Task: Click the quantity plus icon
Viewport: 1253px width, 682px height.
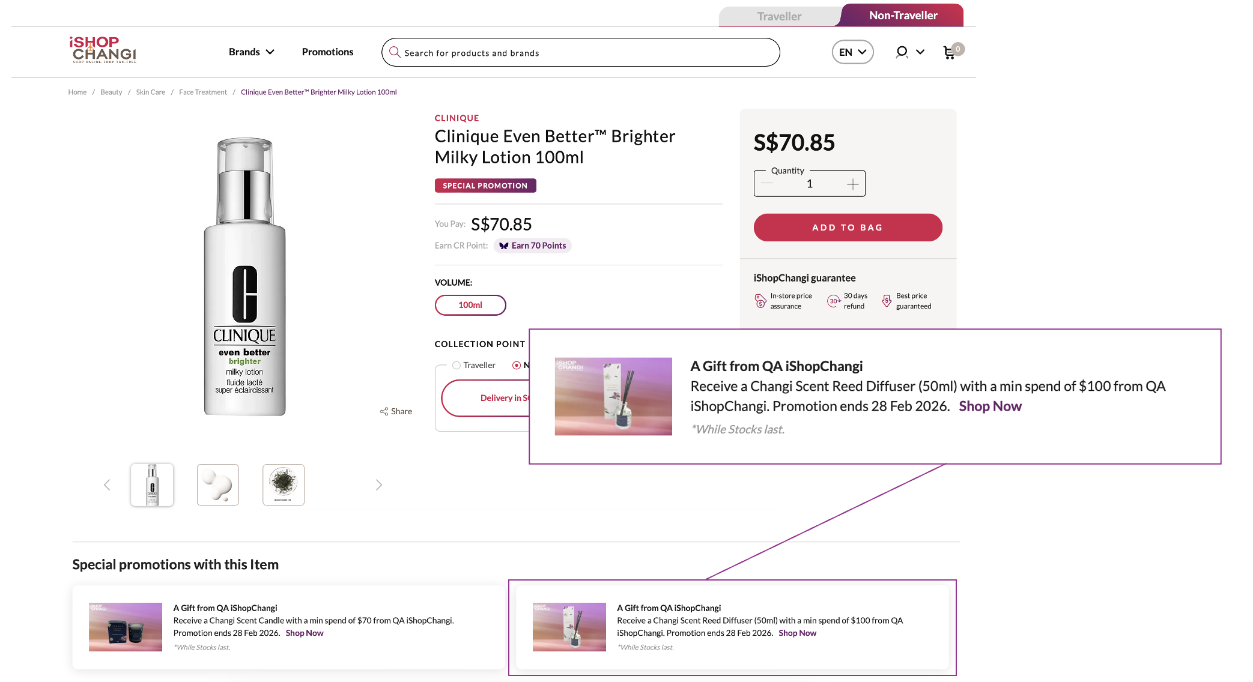Action: [852, 184]
